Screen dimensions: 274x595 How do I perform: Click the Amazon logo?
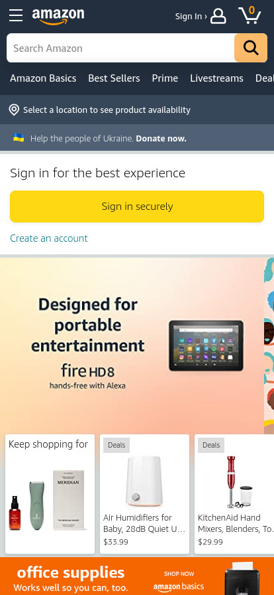58,17
